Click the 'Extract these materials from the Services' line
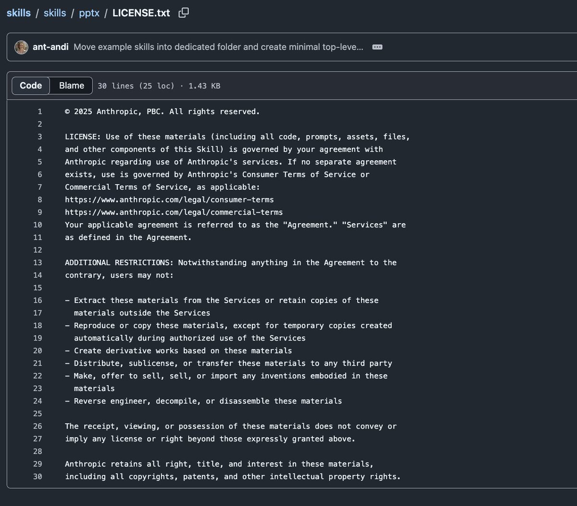 pos(222,300)
